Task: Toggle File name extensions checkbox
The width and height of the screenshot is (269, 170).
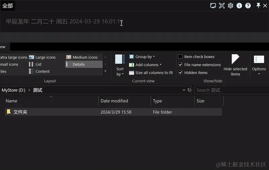Action: [180, 65]
